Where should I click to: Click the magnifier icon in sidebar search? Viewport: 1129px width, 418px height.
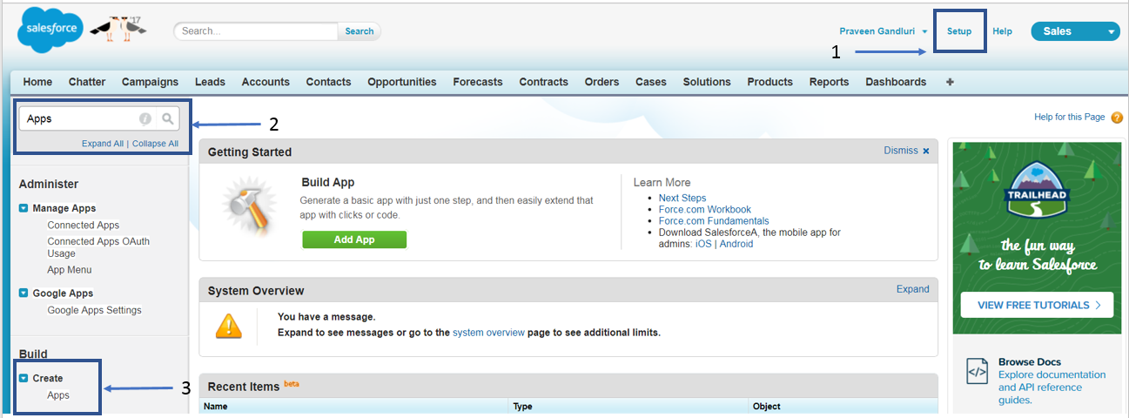pyautogui.click(x=167, y=118)
